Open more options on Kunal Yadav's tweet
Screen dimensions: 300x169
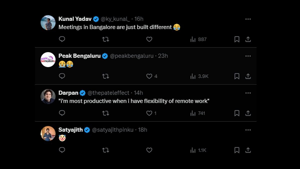(248, 19)
